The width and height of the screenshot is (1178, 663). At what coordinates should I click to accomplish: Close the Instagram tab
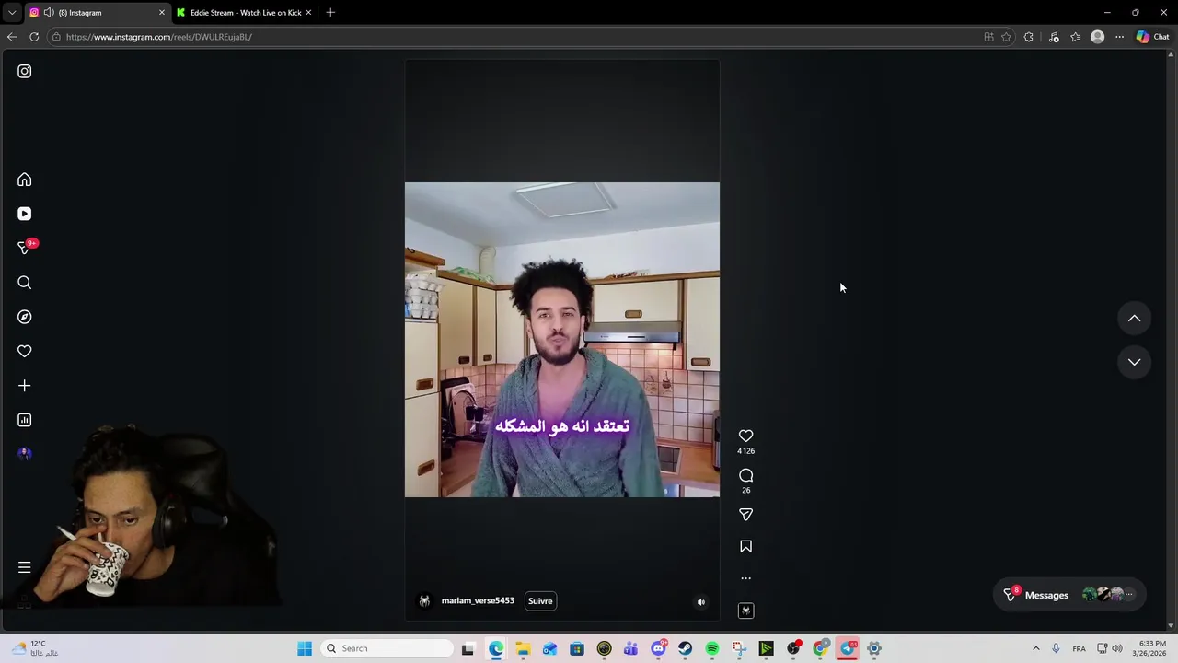(162, 13)
